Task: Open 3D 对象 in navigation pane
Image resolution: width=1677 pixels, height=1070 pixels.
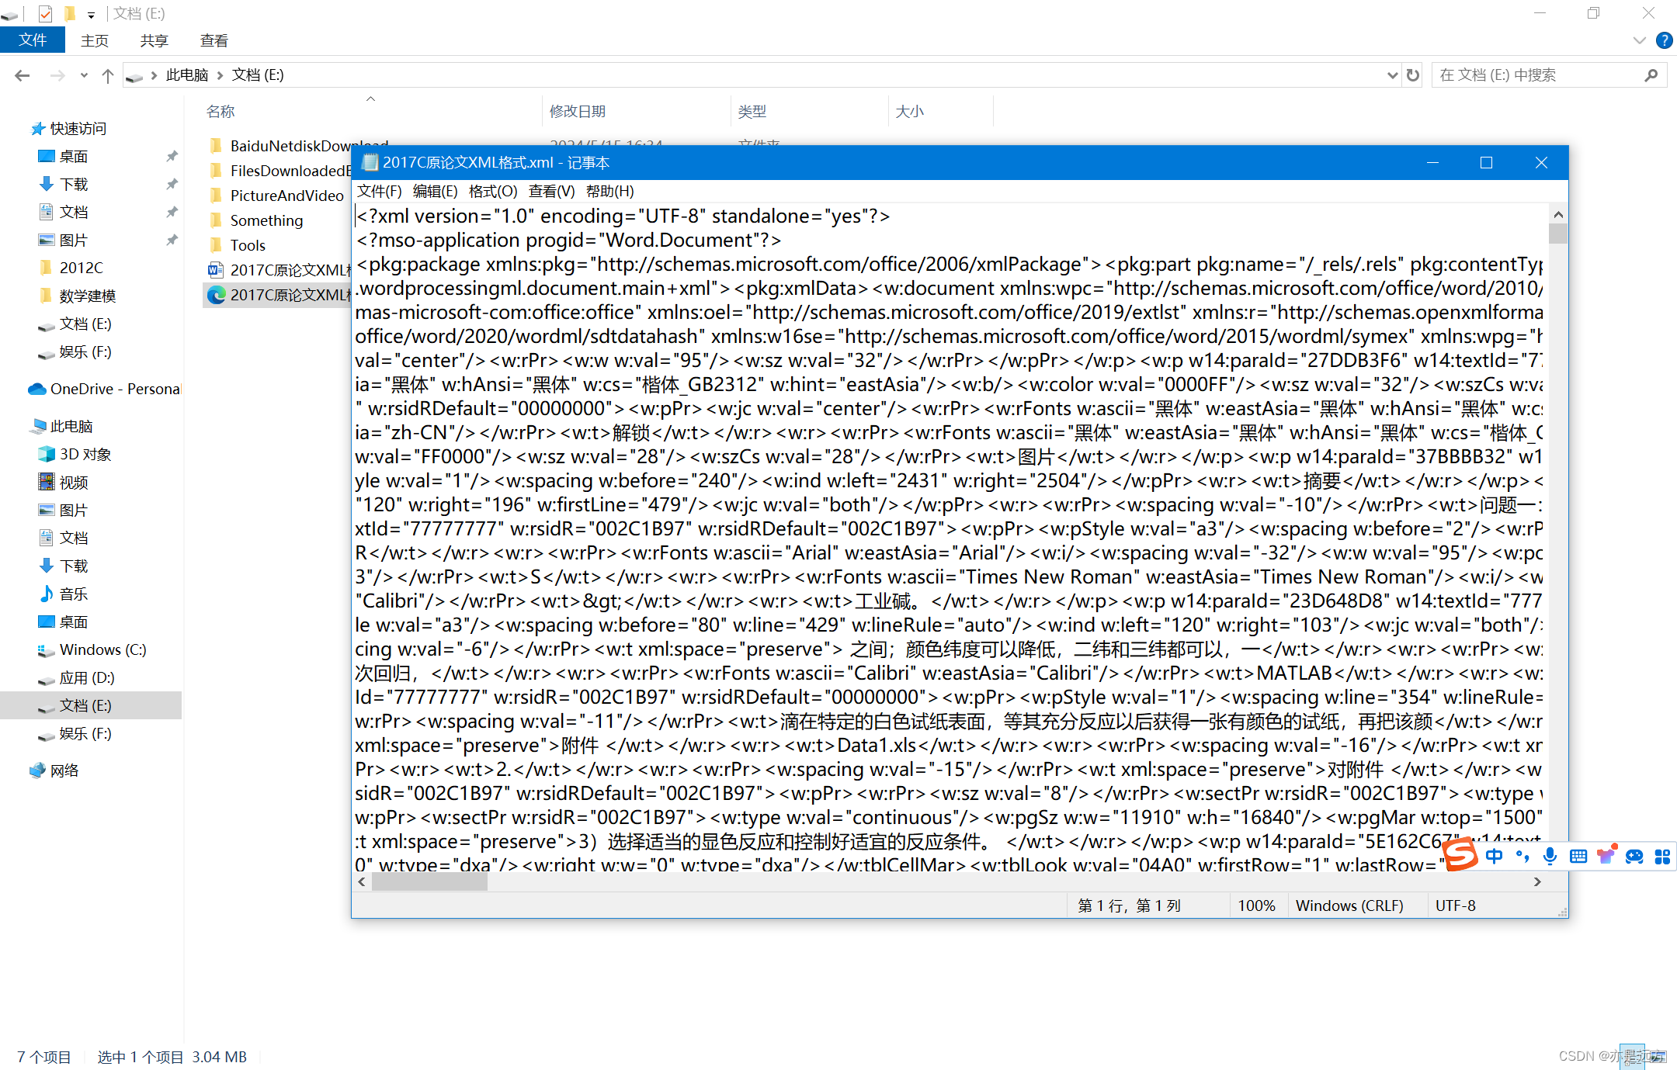Action: pyautogui.click(x=85, y=454)
